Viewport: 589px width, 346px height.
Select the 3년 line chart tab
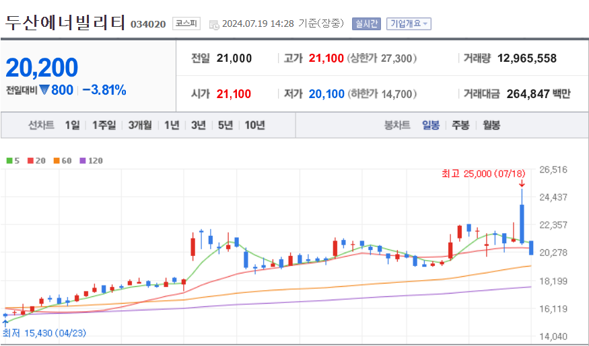(x=199, y=125)
